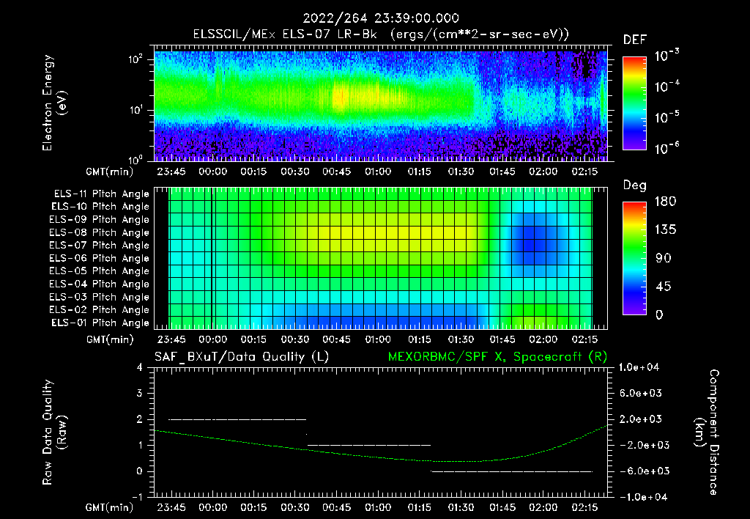
Task: Click the yellow flux peak in the spectrogram
Action: (x=341, y=97)
